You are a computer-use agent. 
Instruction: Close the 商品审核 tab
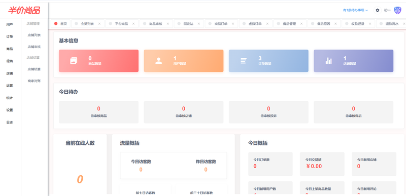pyautogui.click(x=167, y=24)
